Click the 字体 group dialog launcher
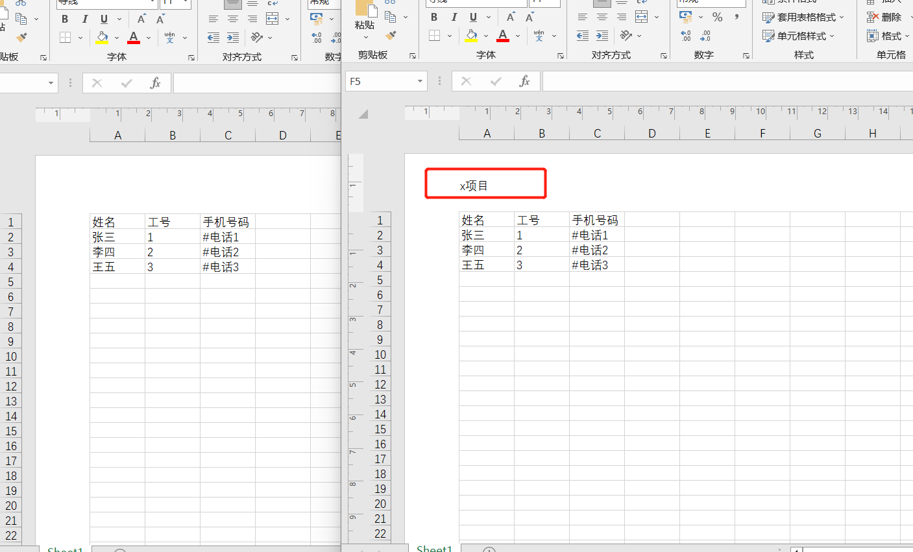 pyautogui.click(x=559, y=57)
